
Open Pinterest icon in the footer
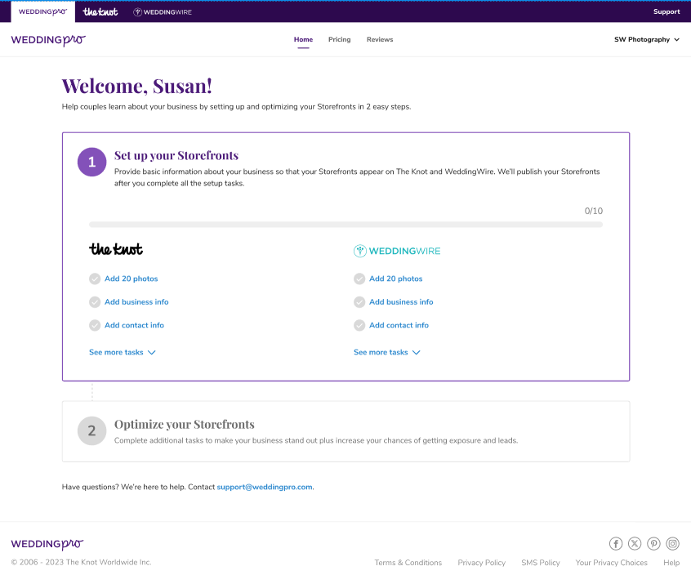pyautogui.click(x=653, y=543)
